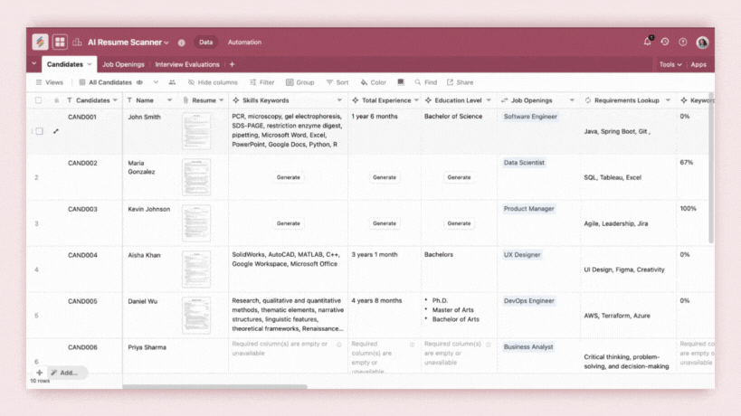This screenshot has height=416, width=741.
Task: Open Job Openings column dropdown
Action: click(572, 100)
